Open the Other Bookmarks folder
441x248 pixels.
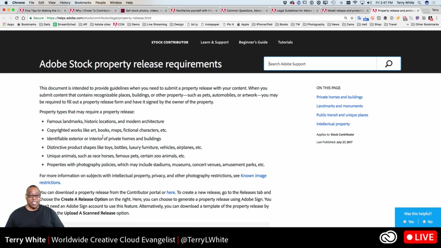(424, 25)
